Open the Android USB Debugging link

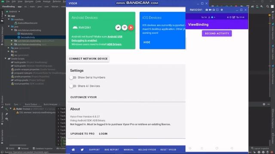coord(97,38)
